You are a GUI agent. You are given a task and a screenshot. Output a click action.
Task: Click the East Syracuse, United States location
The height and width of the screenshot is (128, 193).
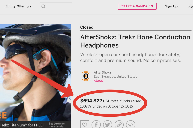tap(115, 77)
